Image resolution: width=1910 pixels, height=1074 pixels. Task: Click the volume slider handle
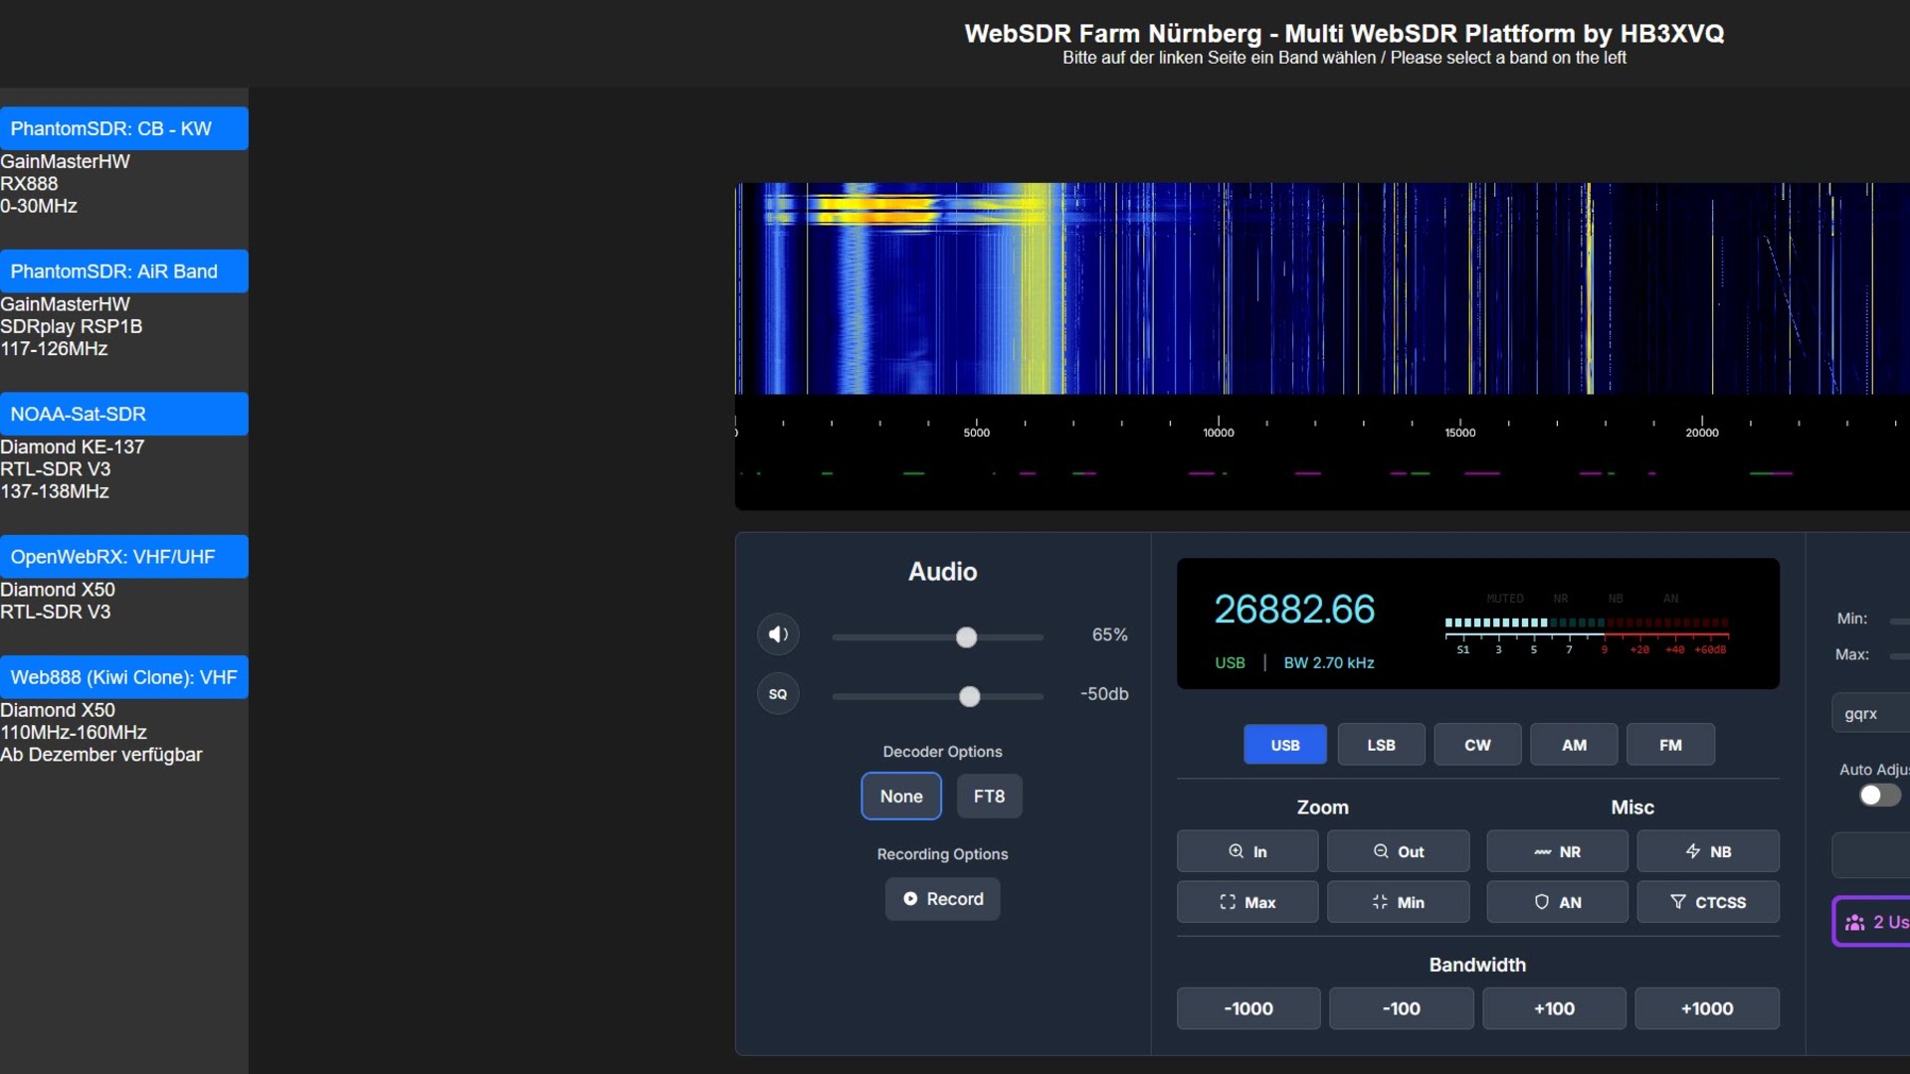click(x=966, y=637)
